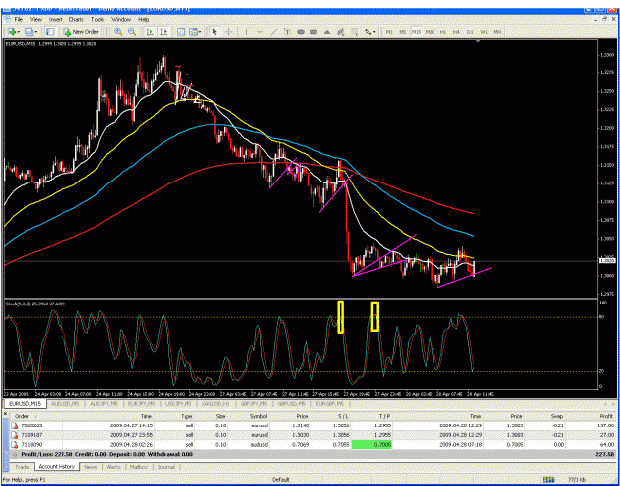Click the tile windows icon
Image resolution: width=620 pixels, height=486 pixels.
pos(181,32)
